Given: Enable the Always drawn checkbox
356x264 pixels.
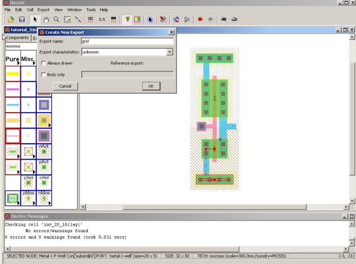Looking at the screenshot, I should tap(44, 63).
